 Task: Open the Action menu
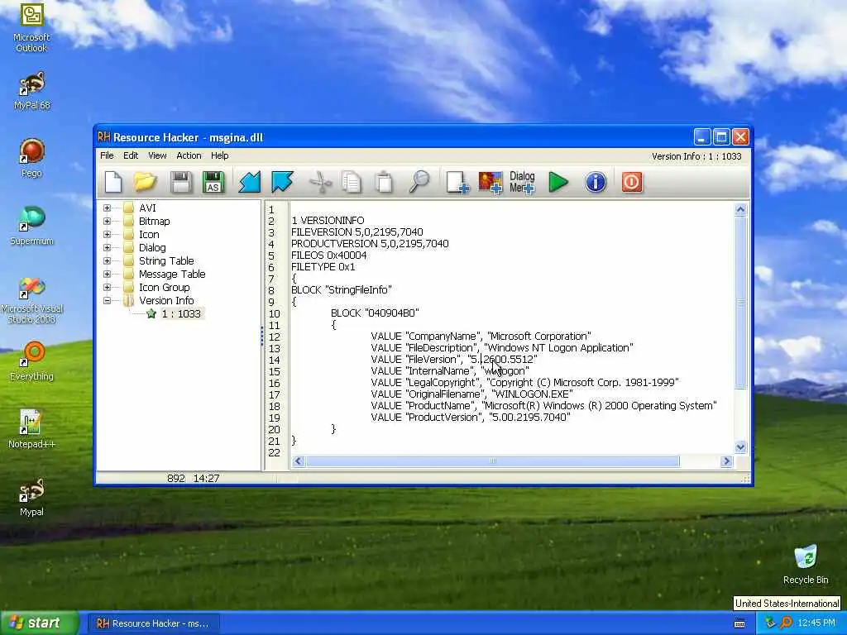click(x=189, y=155)
